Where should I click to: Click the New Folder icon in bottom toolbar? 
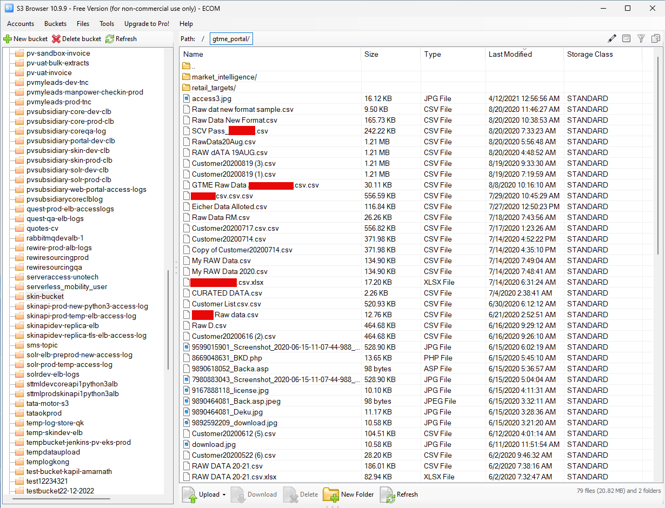point(331,494)
